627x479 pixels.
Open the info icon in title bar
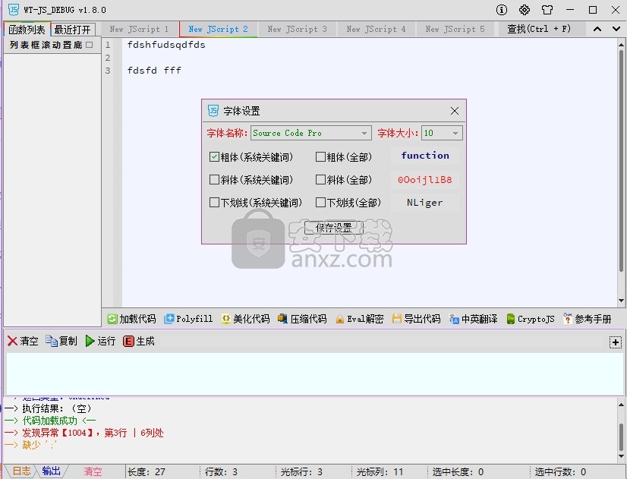point(502,10)
